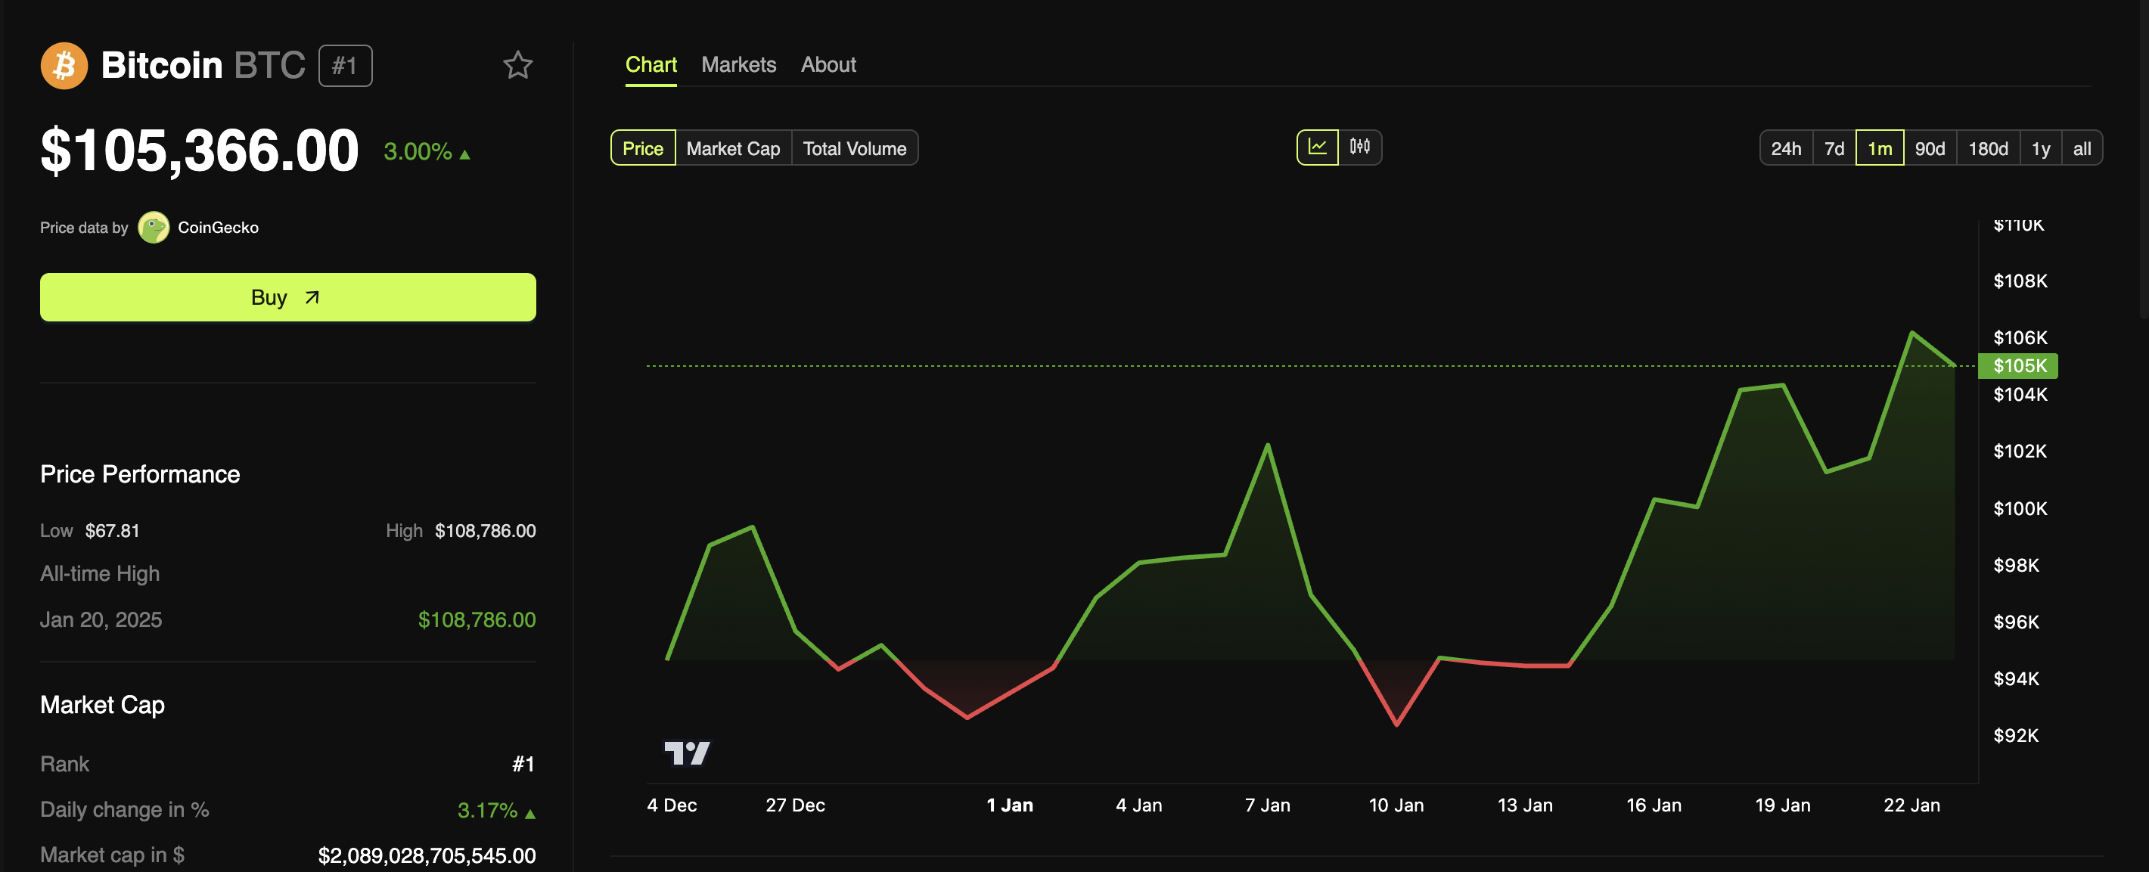Click the CoinGecko data source link
This screenshot has width=2149, height=872.
pos(218,228)
